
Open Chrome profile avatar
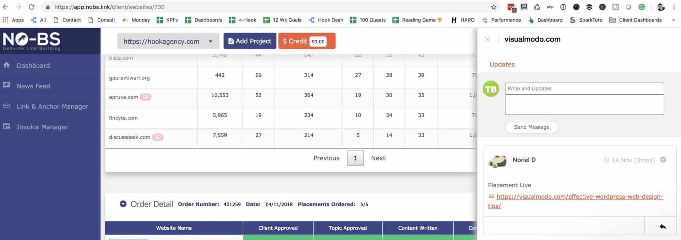coord(661,7)
